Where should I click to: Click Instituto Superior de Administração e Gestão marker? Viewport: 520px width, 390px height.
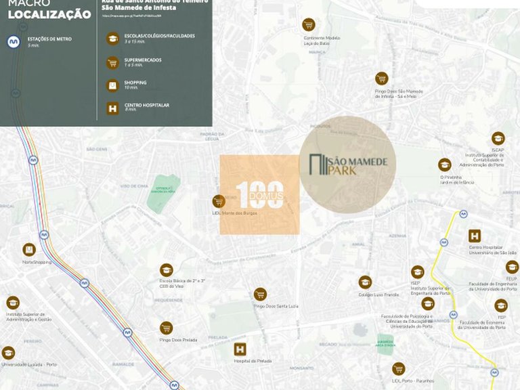coord(13,303)
